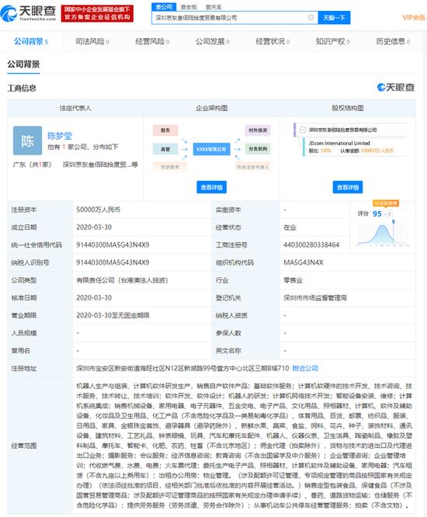Click the 法定代表人 column header

[x=75, y=108]
